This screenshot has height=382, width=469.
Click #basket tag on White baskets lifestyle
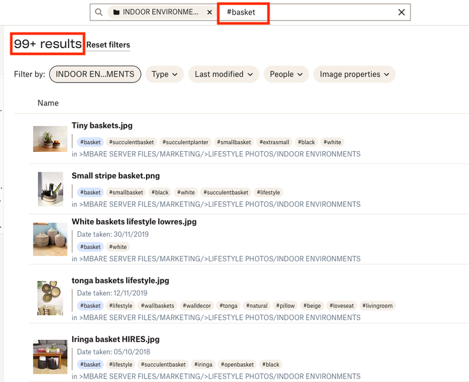click(x=90, y=247)
